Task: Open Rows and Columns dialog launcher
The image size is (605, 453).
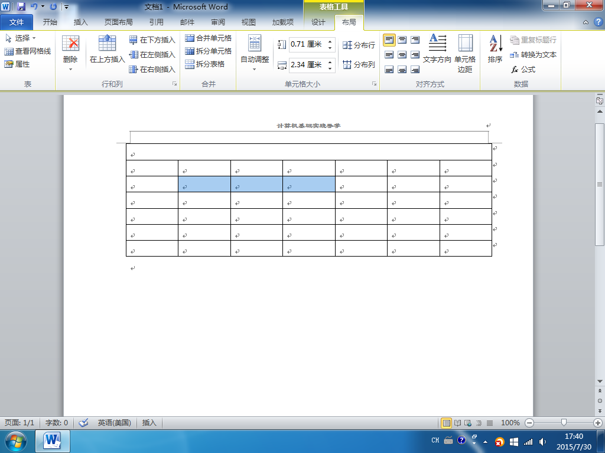Action: pos(175,84)
